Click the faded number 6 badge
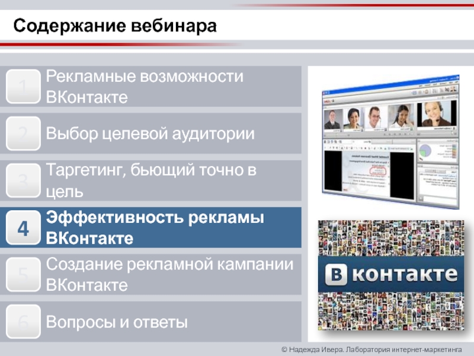 23,322
